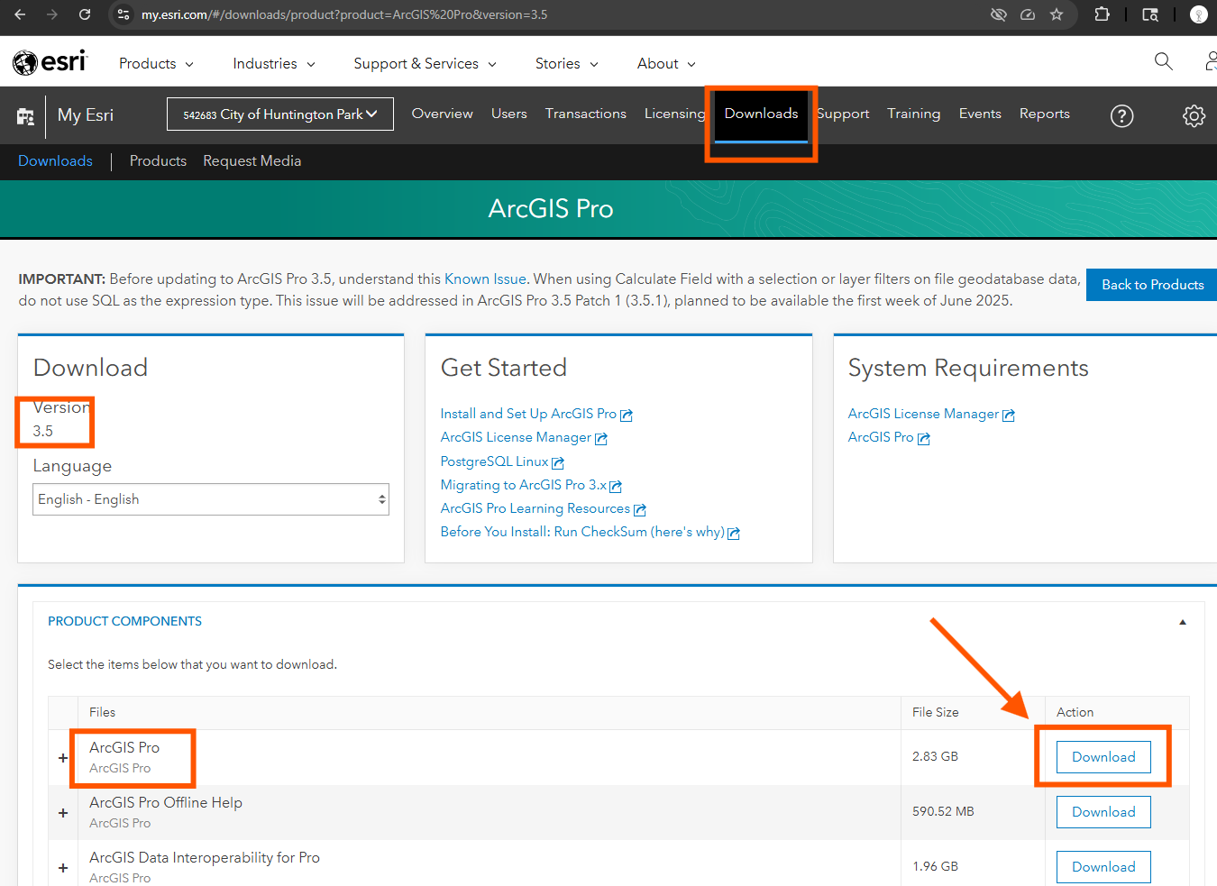Open the PostgreSQL Linux link
Image resolution: width=1217 pixels, height=886 pixels.
click(494, 461)
